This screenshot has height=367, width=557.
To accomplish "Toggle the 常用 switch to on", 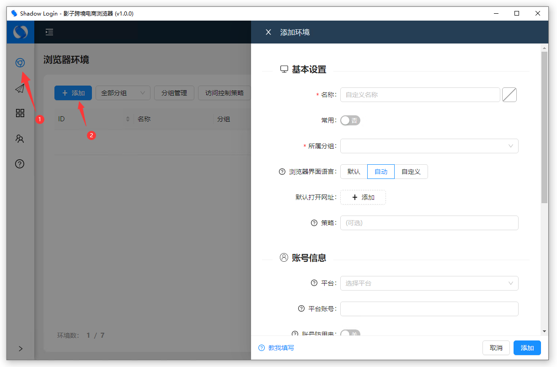I will tap(350, 120).
